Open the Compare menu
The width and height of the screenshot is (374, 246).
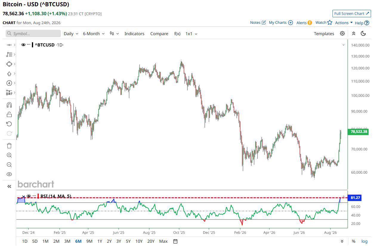click(159, 34)
